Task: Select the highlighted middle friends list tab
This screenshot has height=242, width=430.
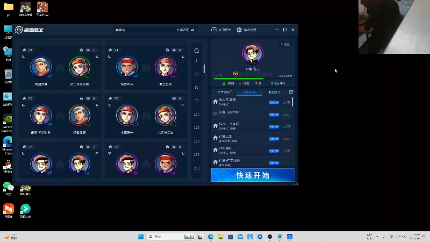Action: [x=249, y=92]
